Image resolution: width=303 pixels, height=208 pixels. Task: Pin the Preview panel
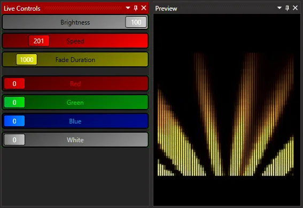pyautogui.click(x=287, y=8)
